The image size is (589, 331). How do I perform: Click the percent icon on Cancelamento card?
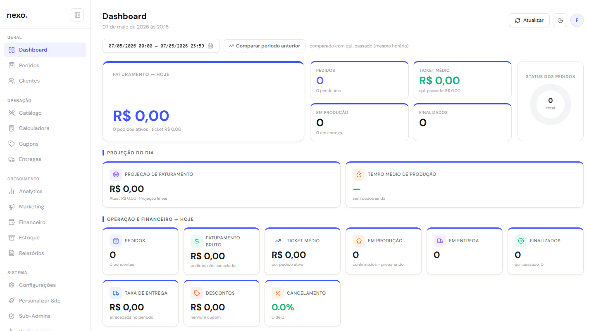[x=278, y=293]
